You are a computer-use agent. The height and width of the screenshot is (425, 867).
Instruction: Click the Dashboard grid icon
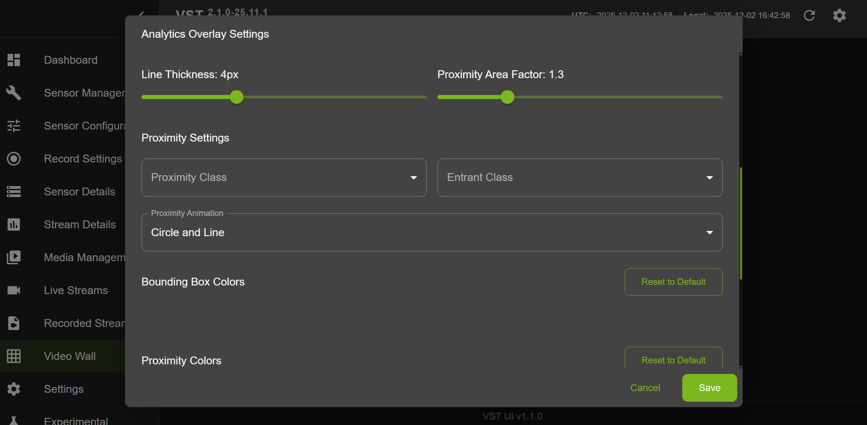(x=14, y=60)
